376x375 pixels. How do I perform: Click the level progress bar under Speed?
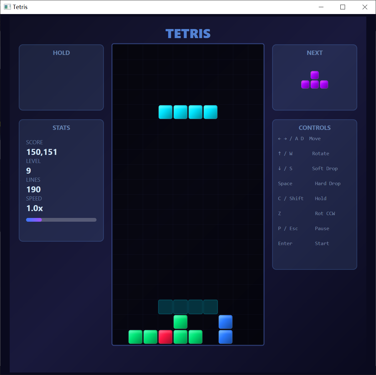point(61,220)
